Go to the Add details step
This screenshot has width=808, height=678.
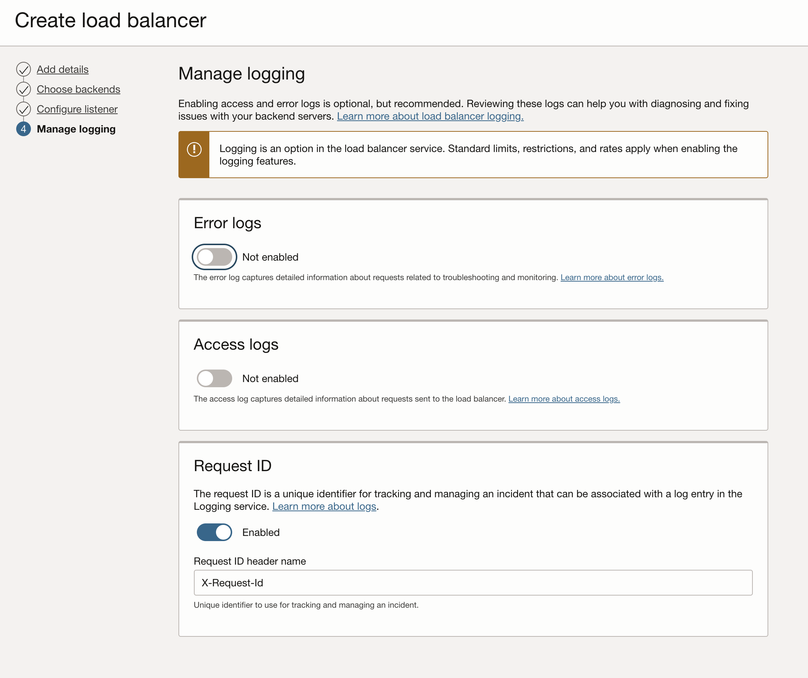(x=63, y=69)
